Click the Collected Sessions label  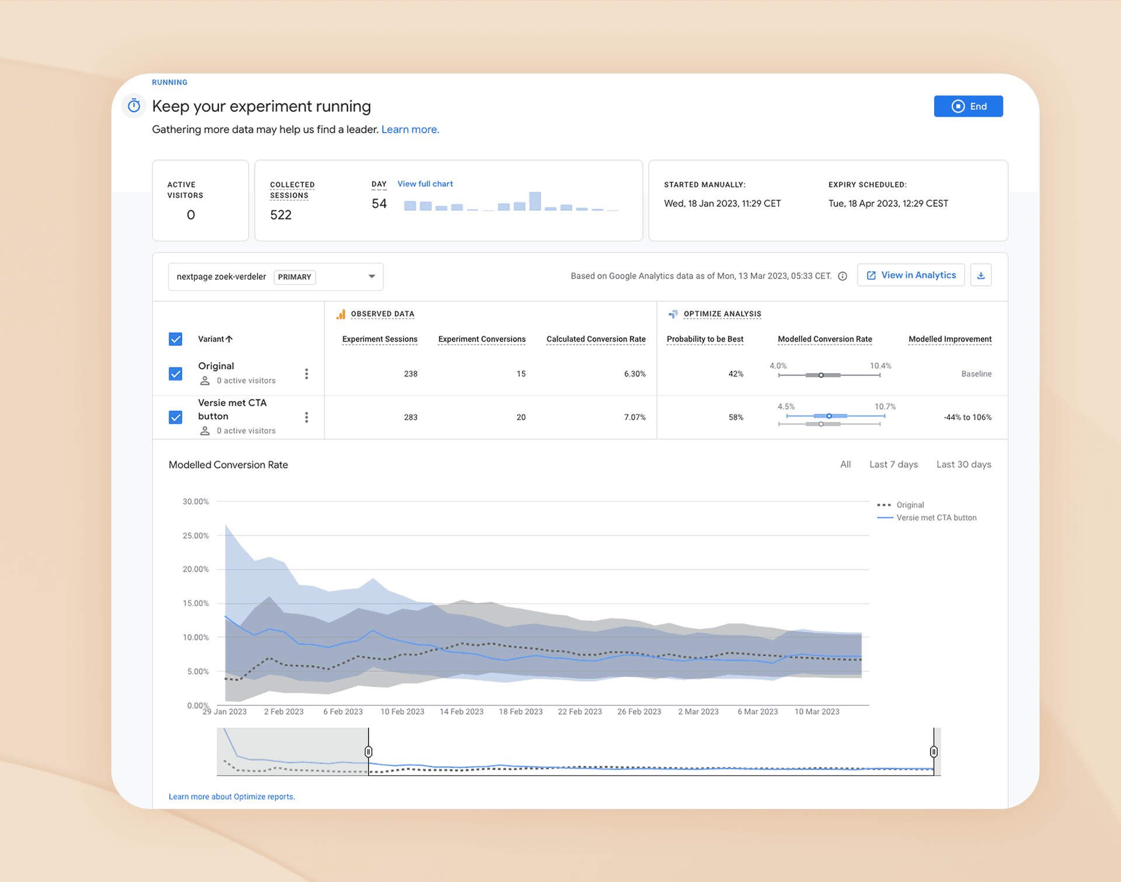[292, 190]
